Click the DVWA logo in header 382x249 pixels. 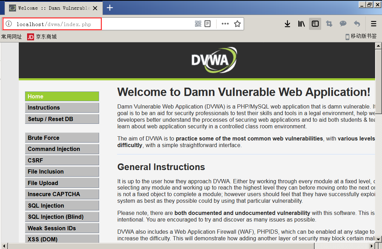214,60
